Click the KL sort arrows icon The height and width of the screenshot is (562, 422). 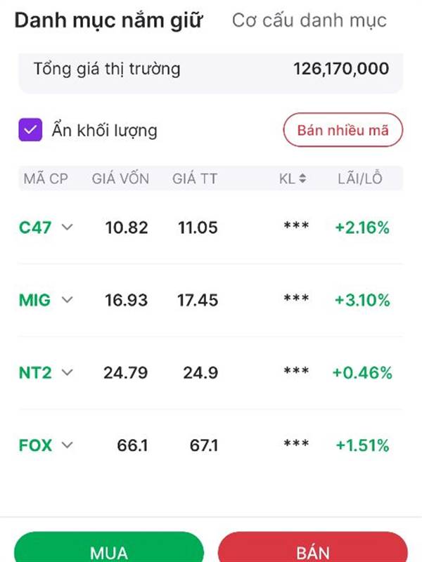point(302,179)
